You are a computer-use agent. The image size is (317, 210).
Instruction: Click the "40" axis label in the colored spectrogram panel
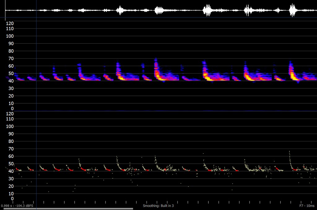click(x=11, y=81)
